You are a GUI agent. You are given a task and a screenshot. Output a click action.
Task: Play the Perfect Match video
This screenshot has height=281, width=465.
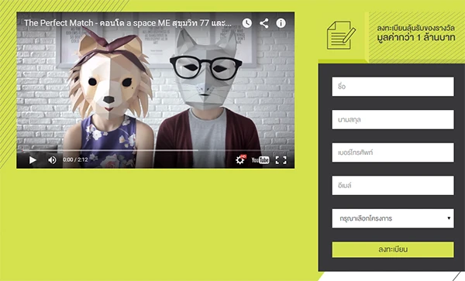tap(33, 160)
